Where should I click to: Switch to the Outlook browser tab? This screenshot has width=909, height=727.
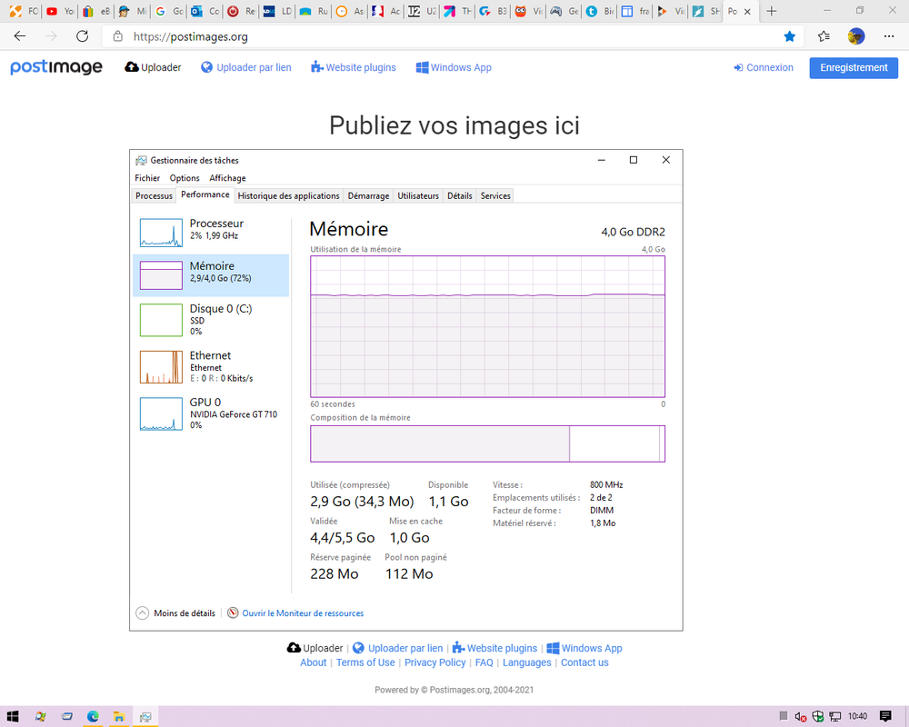click(x=205, y=11)
